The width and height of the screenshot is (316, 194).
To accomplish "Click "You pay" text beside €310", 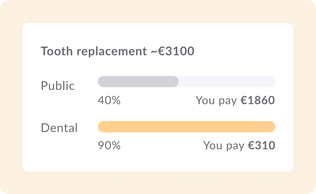I will coord(224,145).
